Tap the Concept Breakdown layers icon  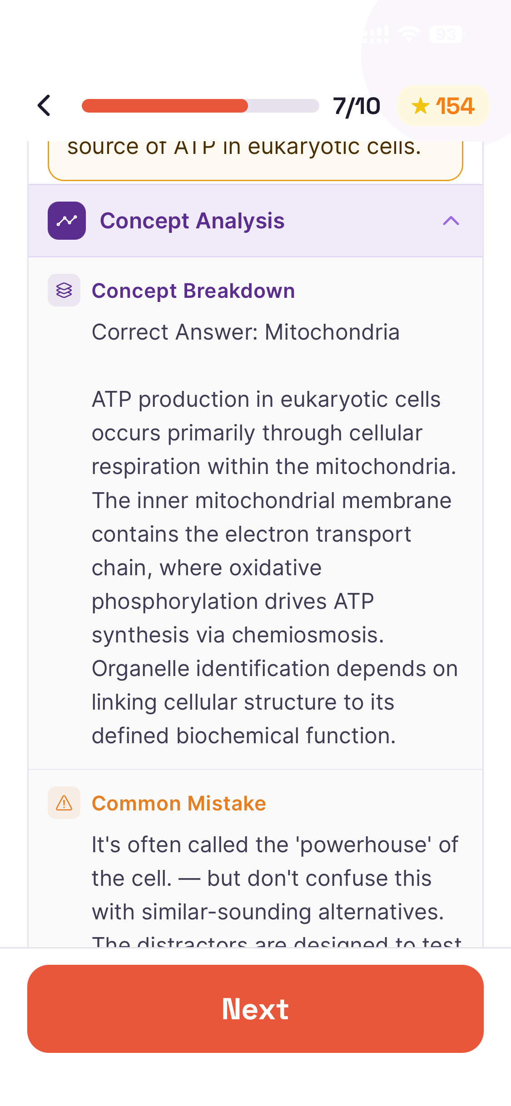click(x=64, y=290)
